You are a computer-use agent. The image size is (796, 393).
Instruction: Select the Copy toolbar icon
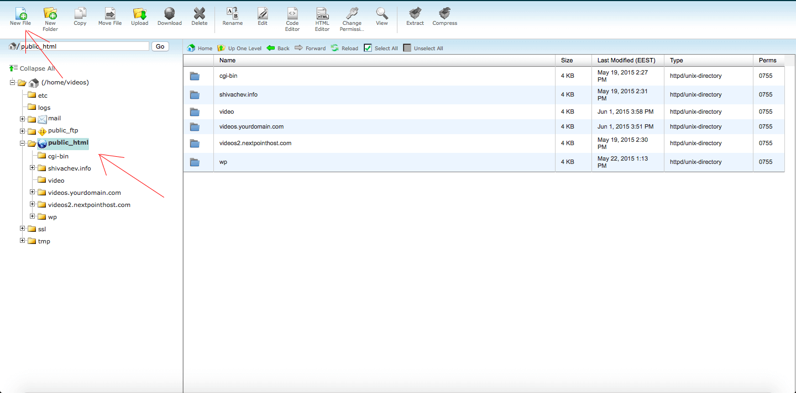click(80, 13)
